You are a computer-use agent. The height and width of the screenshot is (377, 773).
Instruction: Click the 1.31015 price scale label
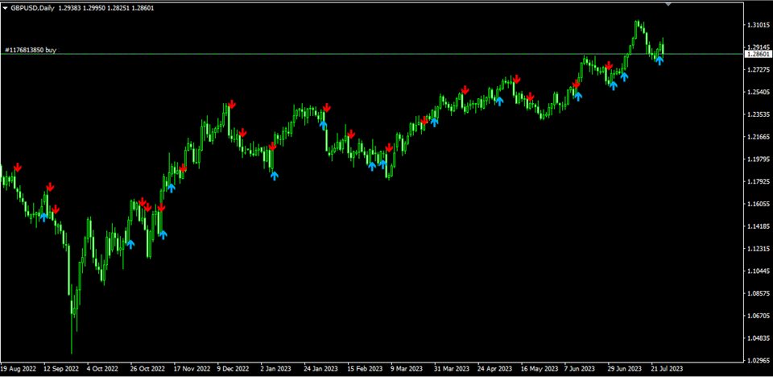(759, 26)
